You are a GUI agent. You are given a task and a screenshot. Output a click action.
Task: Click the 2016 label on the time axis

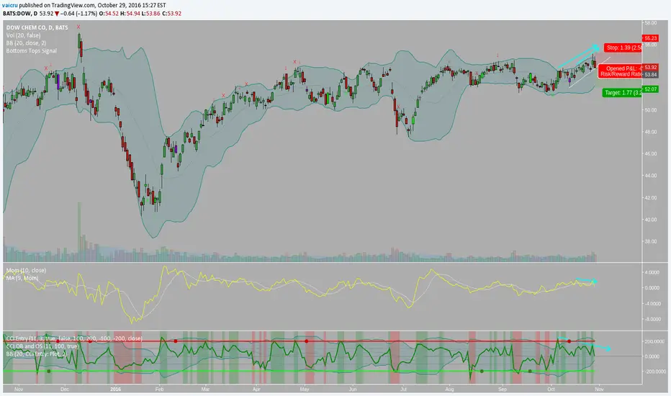[115, 389]
